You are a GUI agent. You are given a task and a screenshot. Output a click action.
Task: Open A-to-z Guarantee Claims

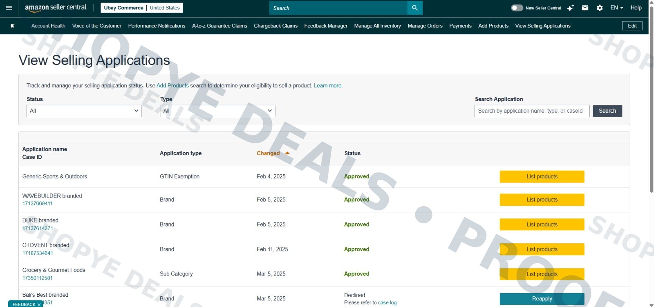coord(219,26)
